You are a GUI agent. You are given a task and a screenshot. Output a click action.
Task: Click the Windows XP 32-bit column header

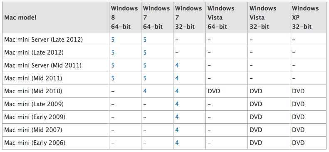coord(305,17)
